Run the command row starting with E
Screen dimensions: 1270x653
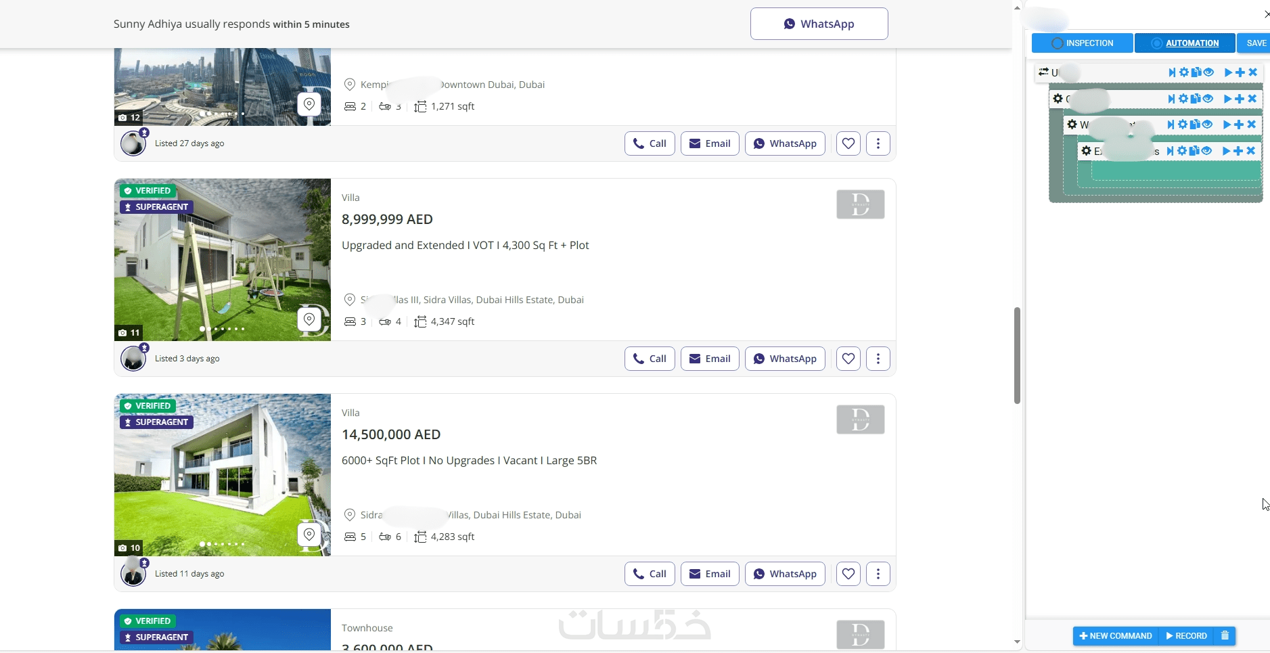tap(1226, 151)
